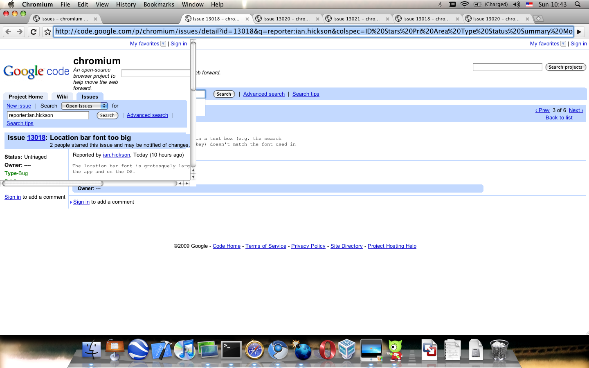Image resolution: width=589 pixels, height=368 pixels.
Task: Bookmark this page with the star icon
Action: 47,31
